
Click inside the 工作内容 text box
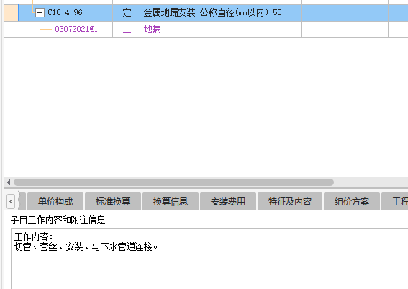[209, 259]
